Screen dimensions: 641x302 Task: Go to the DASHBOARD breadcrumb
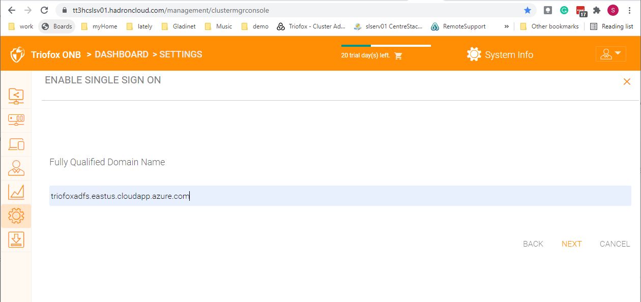122,54
